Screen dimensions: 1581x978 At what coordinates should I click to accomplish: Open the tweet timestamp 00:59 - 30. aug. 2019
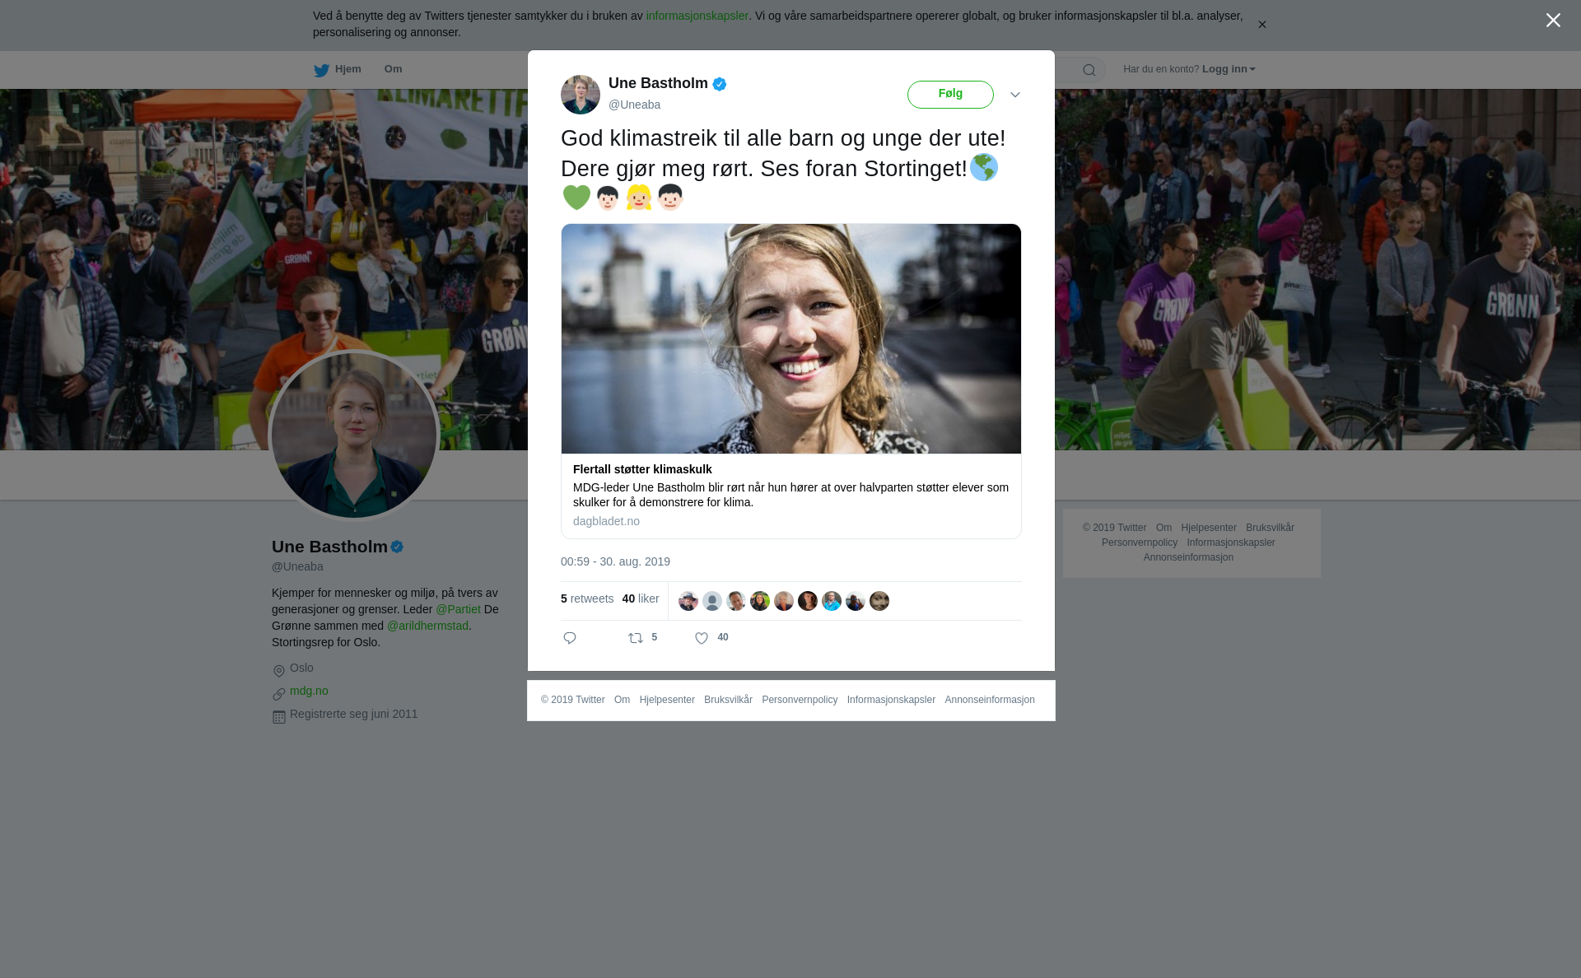(615, 561)
